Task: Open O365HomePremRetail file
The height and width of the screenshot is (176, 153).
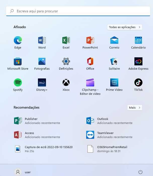Action: coord(107,149)
